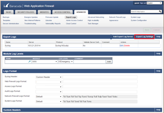The image size is (164, 113).
Task: Open High Availability page
Action: point(93,20)
